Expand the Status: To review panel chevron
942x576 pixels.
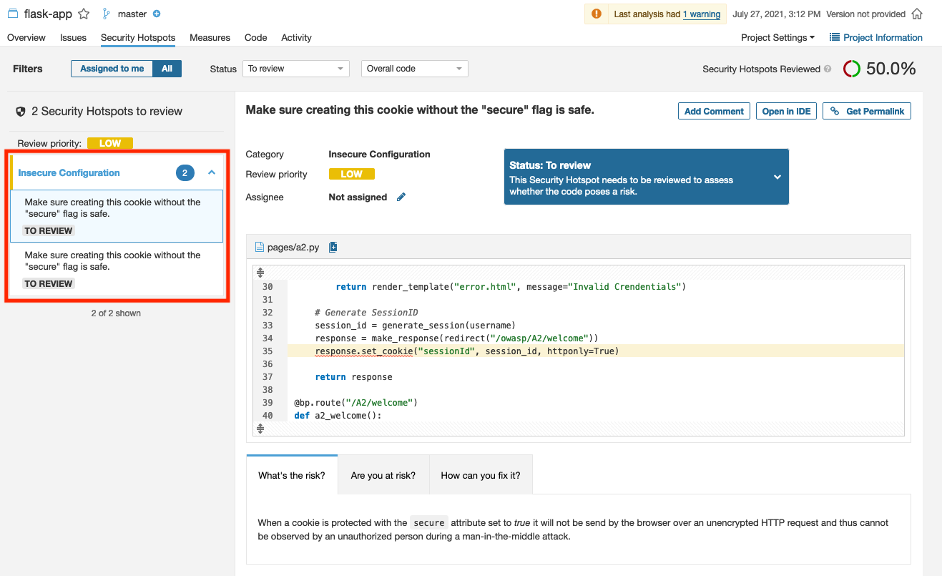point(777,177)
